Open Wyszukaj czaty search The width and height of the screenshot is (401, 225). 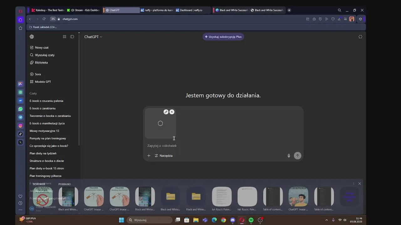pos(45,55)
